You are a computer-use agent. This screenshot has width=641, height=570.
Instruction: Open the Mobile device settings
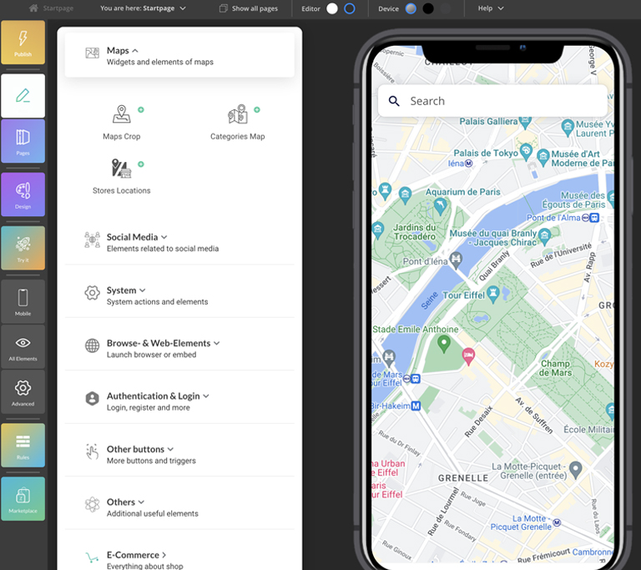tap(23, 301)
